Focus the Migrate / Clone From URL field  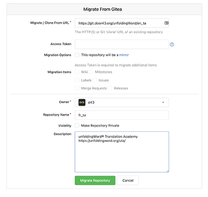coord(122,23)
